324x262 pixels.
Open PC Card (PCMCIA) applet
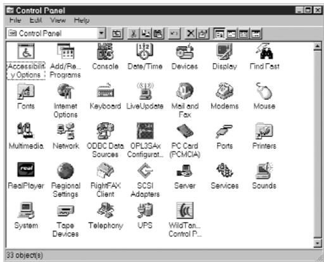click(185, 131)
